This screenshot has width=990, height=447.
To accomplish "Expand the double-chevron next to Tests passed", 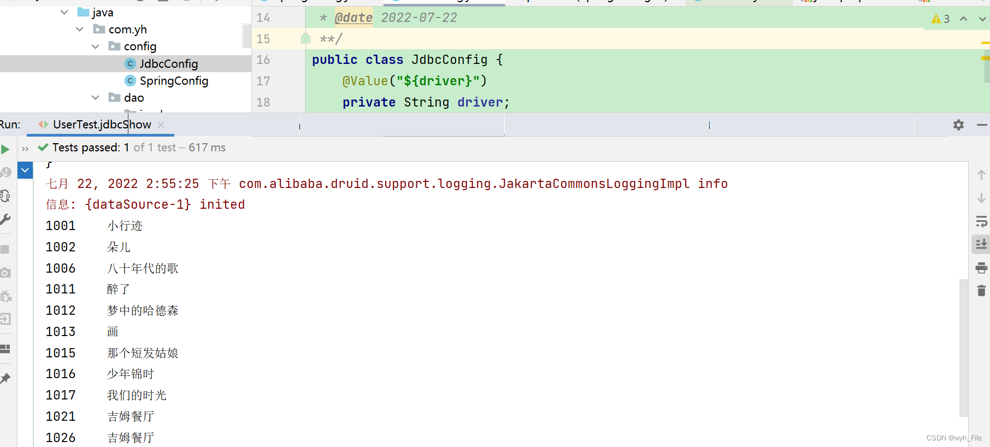I will (x=25, y=149).
